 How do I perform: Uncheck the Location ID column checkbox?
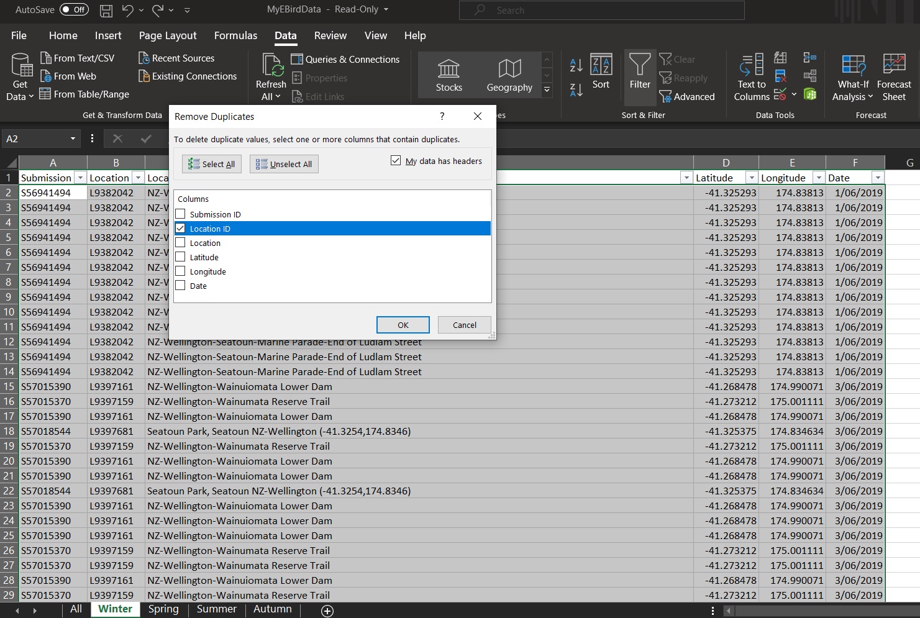click(x=181, y=229)
